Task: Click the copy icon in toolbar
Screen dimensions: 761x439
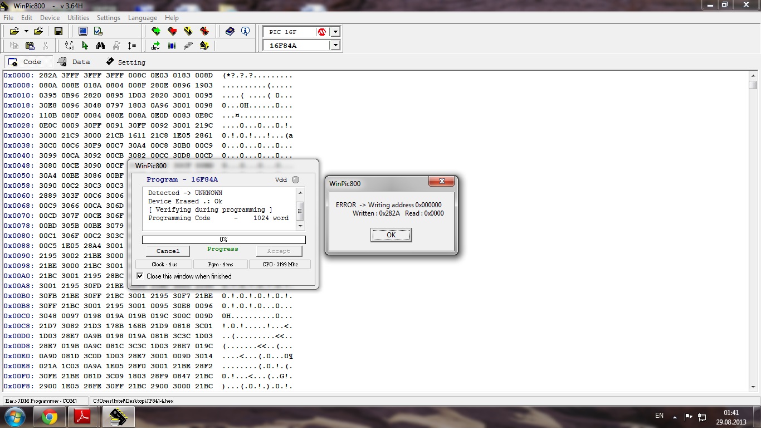Action: point(14,46)
